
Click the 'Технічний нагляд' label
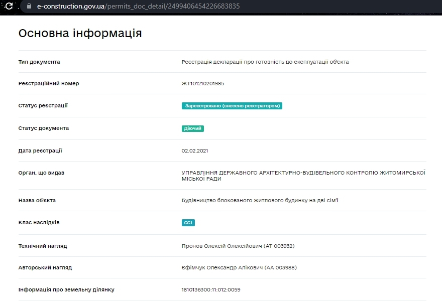tap(43, 246)
